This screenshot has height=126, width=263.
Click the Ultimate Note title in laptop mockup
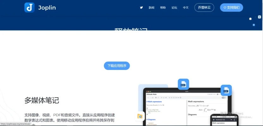coord(151,94)
